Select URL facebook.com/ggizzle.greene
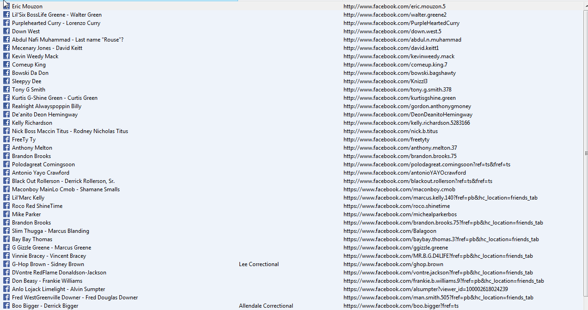 coord(396,248)
